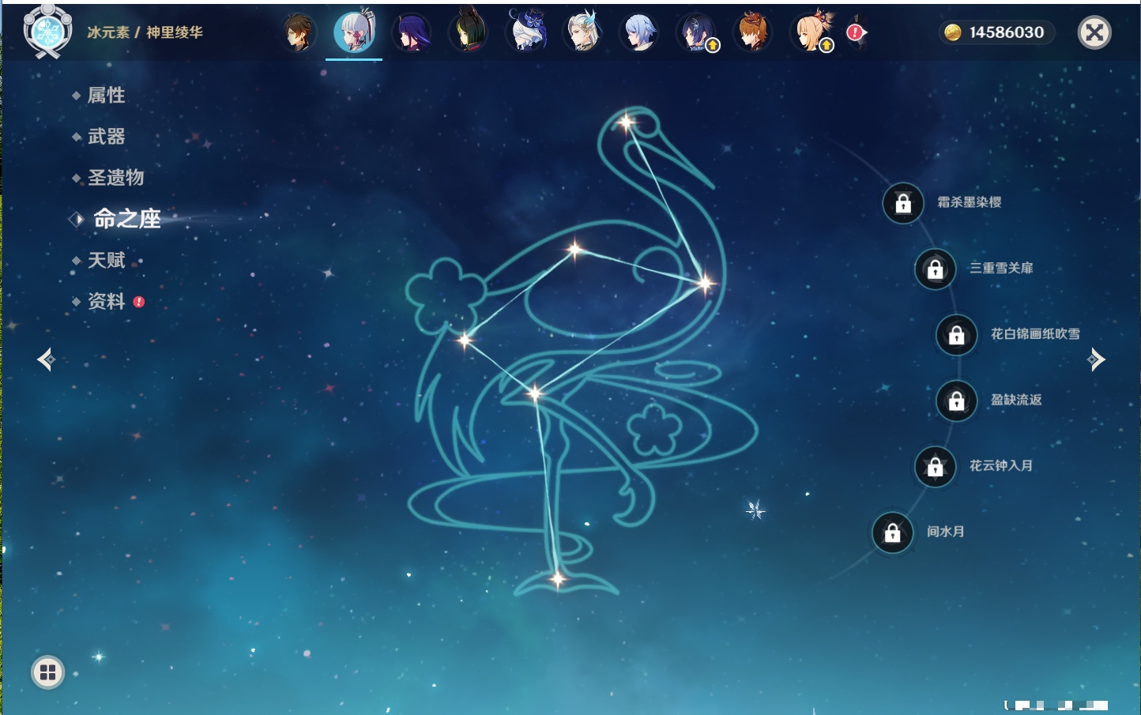Open 圣遗物 artifacts section

(115, 178)
